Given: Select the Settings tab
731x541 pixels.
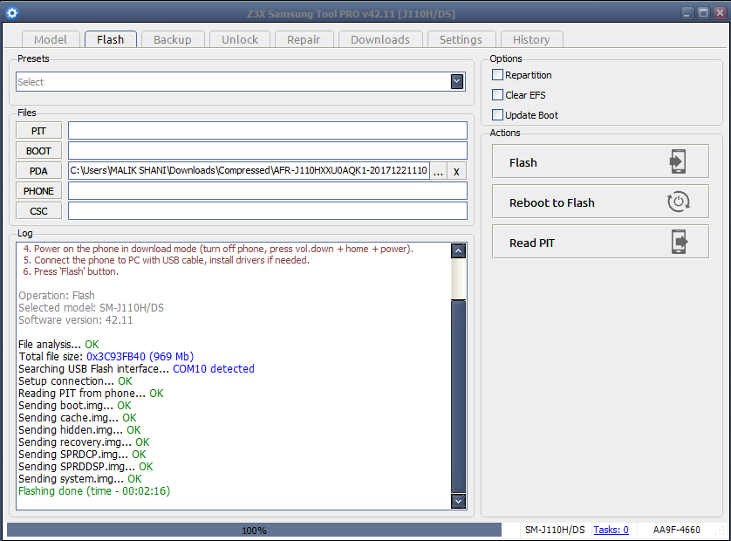Looking at the screenshot, I should pyautogui.click(x=461, y=39).
